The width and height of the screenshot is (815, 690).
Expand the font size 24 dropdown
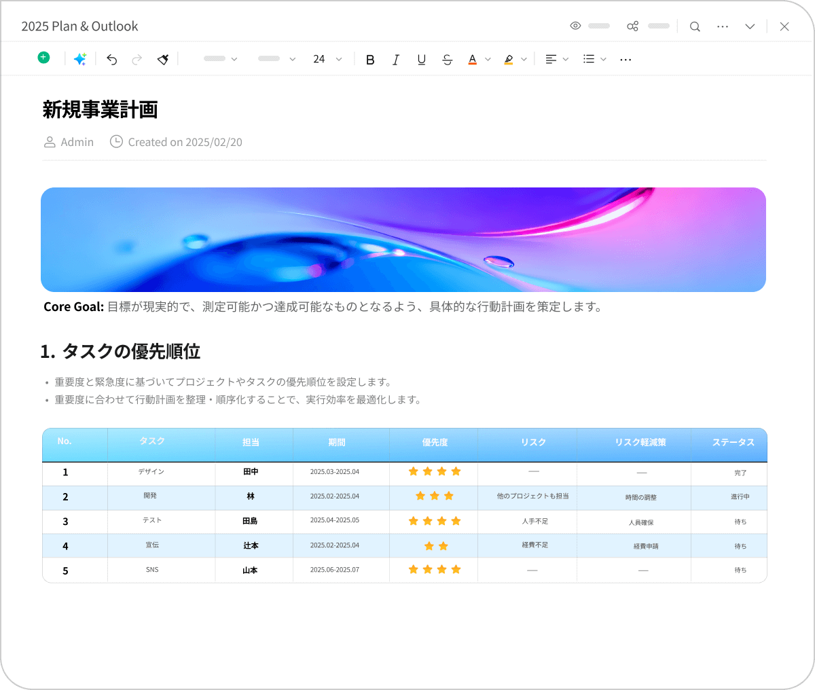(x=327, y=60)
